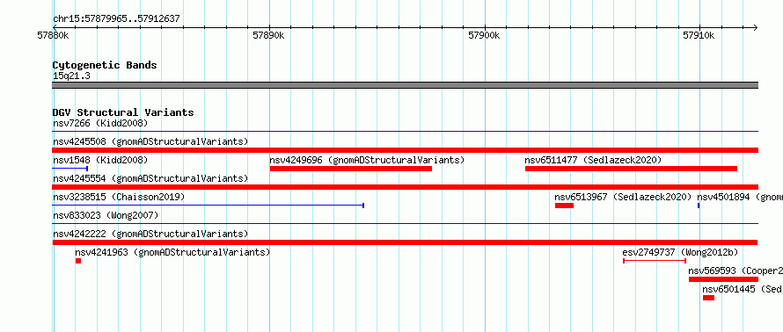
Task: Click the nsv3238515 (Chaisson2019) label
Action: pyautogui.click(x=119, y=197)
